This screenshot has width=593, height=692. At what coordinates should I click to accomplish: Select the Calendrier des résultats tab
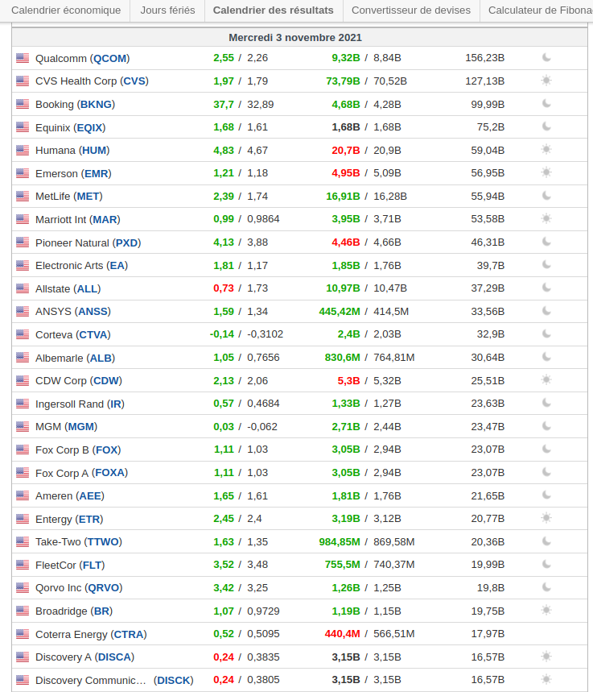[x=274, y=10]
